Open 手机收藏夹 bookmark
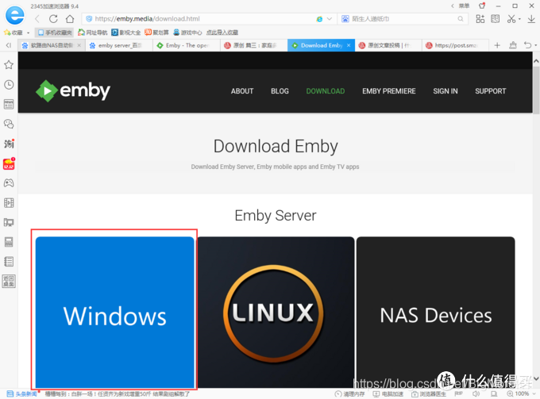The width and height of the screenshot is (540, 399). pos(55,33)
